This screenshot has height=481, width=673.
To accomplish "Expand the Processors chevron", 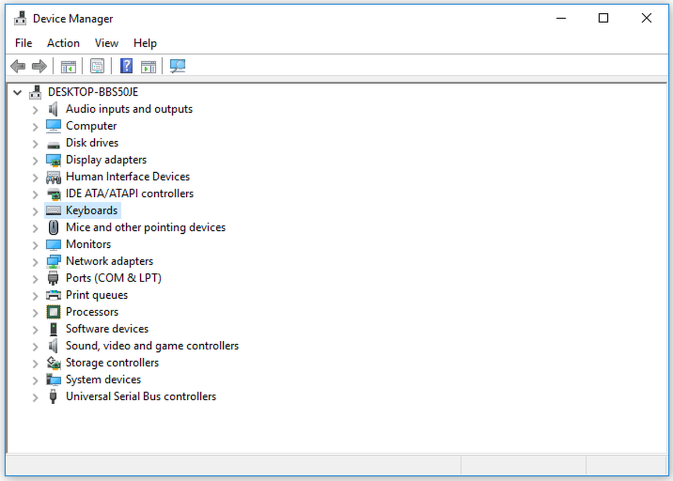I will click(35, 312).
